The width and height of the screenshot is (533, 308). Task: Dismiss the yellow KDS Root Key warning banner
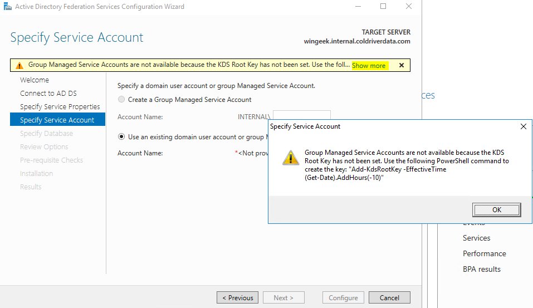(x=401, y=65)
